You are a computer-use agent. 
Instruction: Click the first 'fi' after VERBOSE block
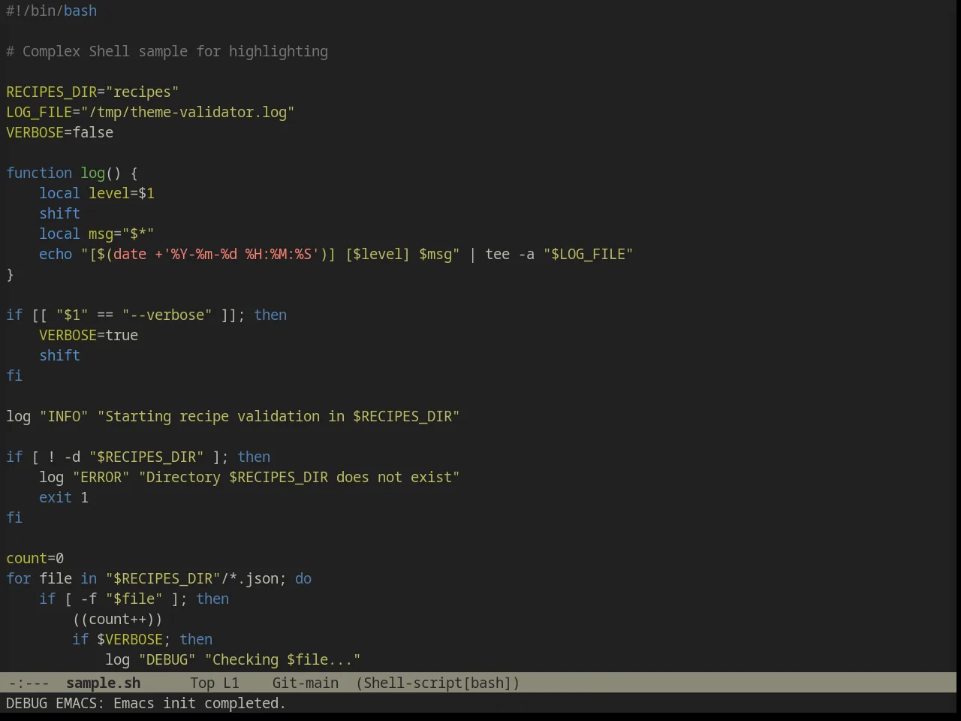14,376
